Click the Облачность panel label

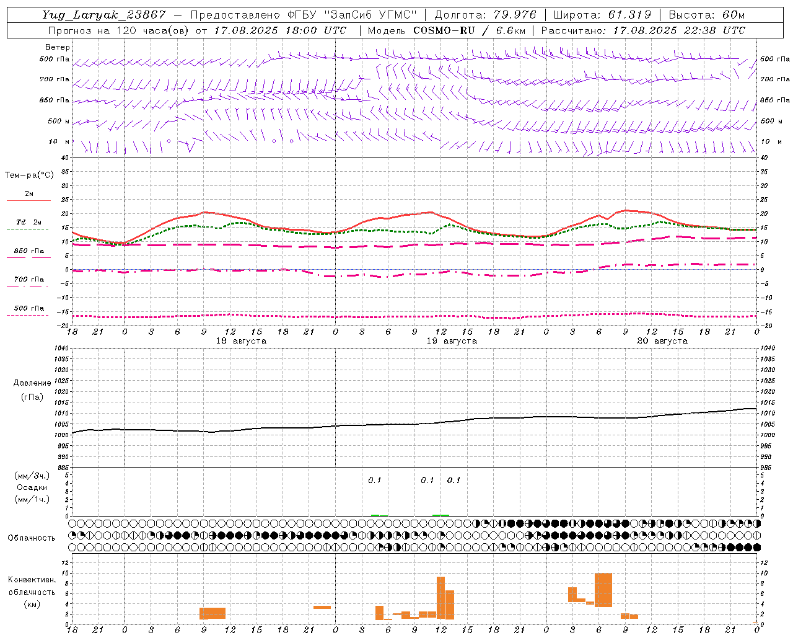(x=32, y=538)
